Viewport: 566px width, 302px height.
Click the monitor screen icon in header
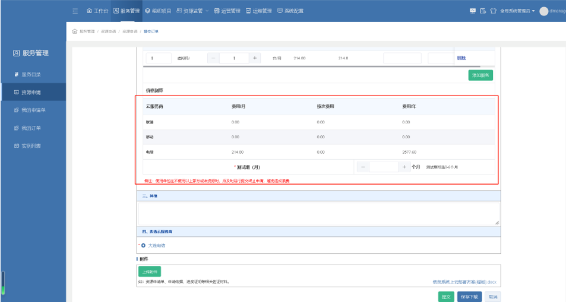(473, 11)
